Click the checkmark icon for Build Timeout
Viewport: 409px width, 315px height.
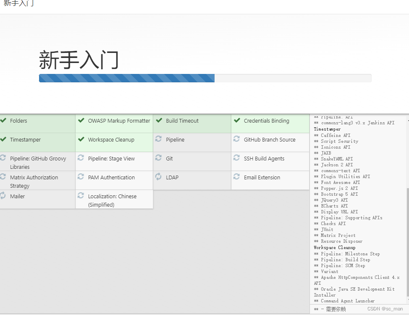tap(159, 120)
